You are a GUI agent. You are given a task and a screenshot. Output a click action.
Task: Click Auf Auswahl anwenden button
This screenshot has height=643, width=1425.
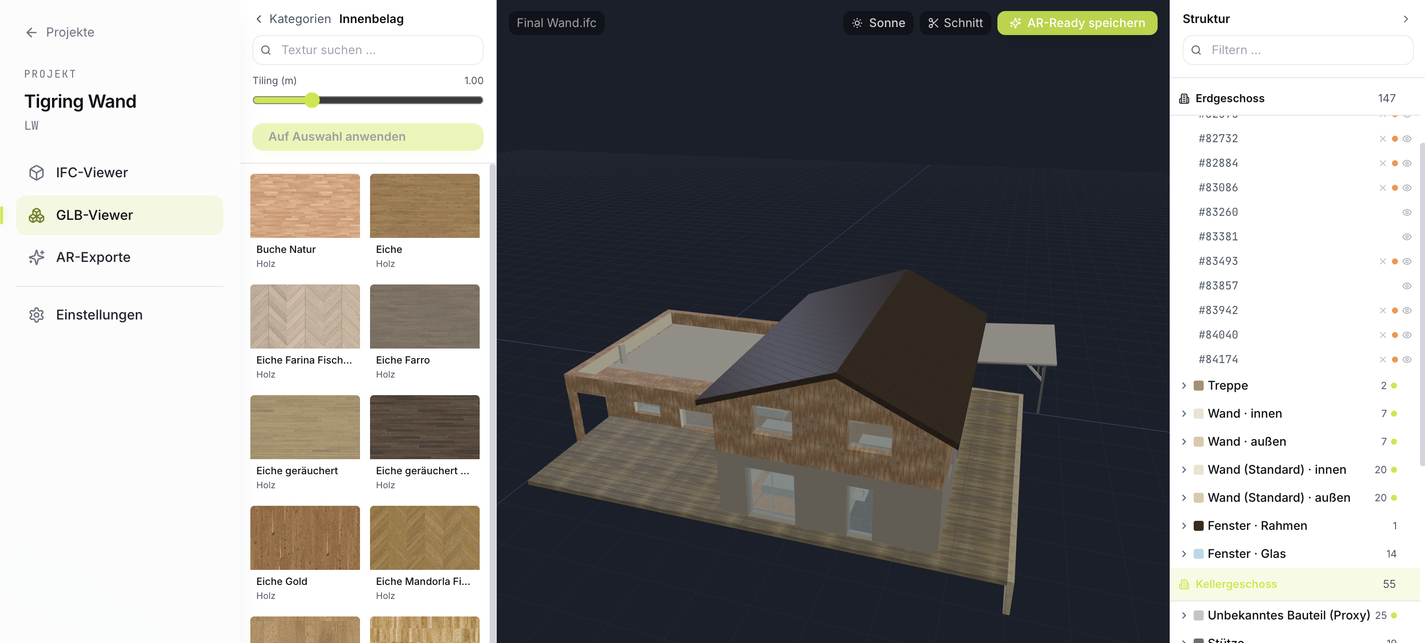click(368, 137)
